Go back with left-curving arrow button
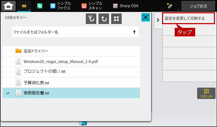This screenshot has width=217, height=127. 91,19
